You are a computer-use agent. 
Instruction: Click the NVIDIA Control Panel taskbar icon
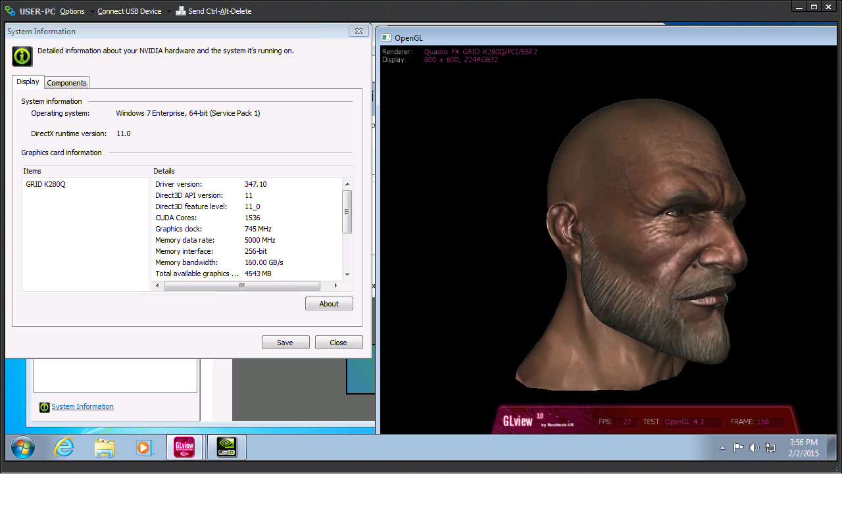coord(226,448)
